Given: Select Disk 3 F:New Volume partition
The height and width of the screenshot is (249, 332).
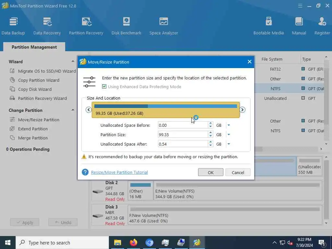Looking at the screenshot, I should point(225,215).
